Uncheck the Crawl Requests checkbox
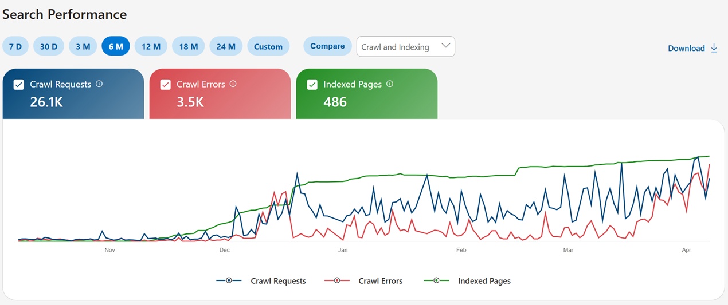Image resolution: width=728 pixels, height=305 pixels. [x=19, y=85]
